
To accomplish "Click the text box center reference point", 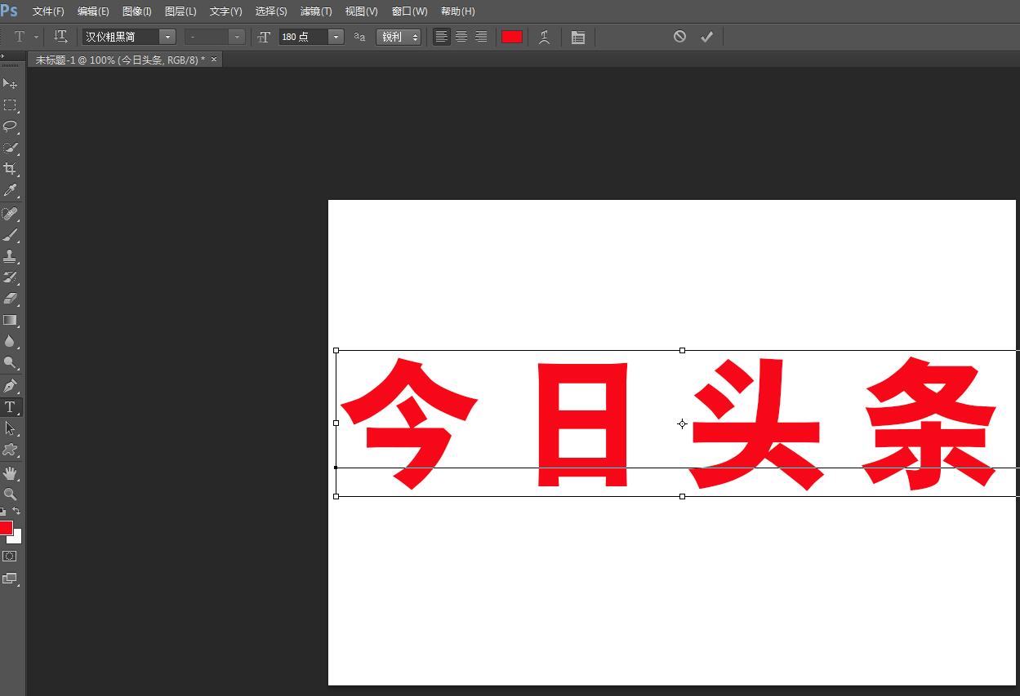I will [682, 423].
